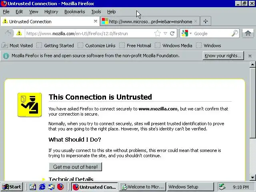
Task: Open the Help menu
Action: click(x=111, y=12)
